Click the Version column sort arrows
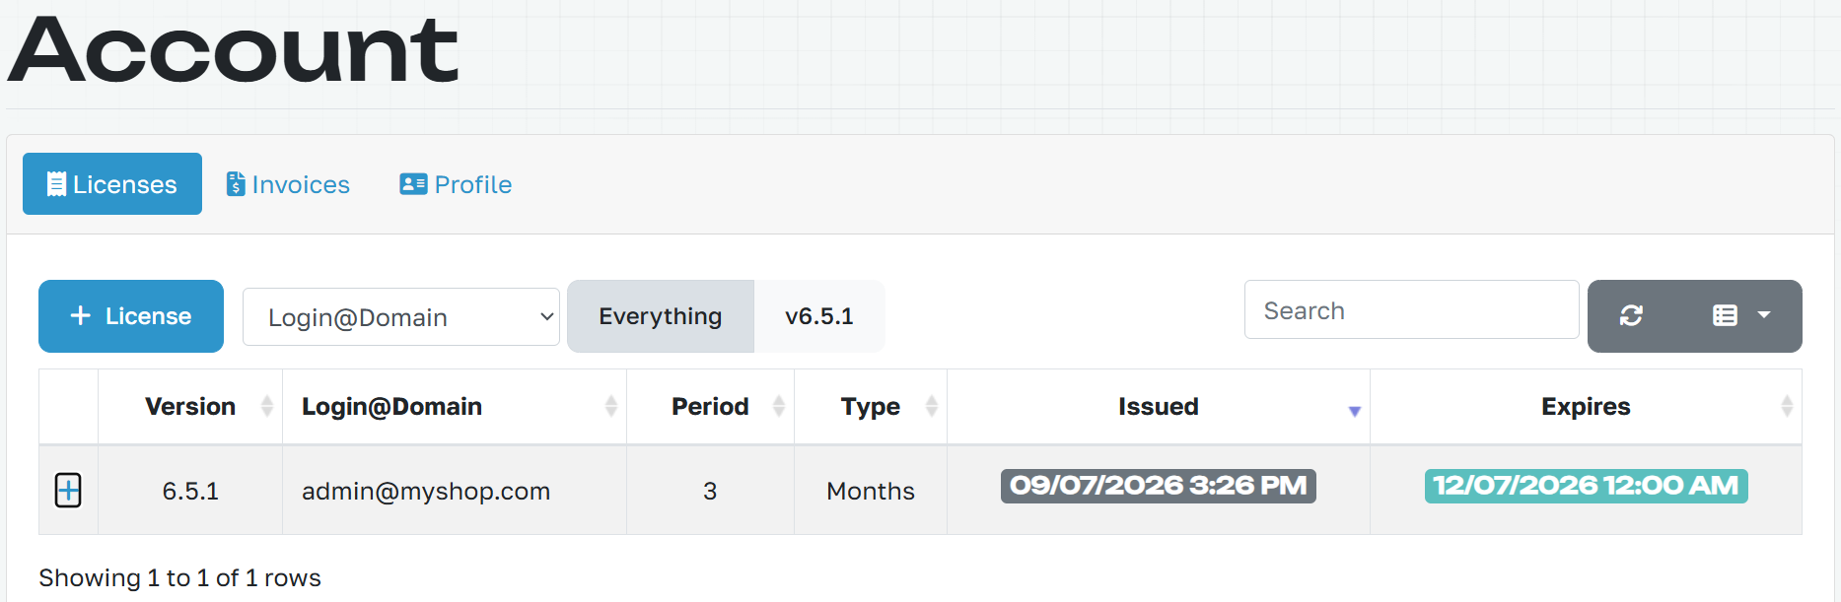Screen dimensions: 1841x602 pyautogui.click(x=266, y=406)
